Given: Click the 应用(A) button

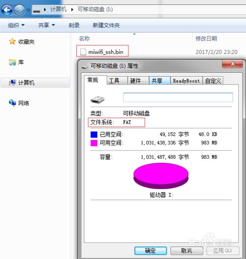Looking at the screenshot, I should pyautogui.click(x=223, y=251).
